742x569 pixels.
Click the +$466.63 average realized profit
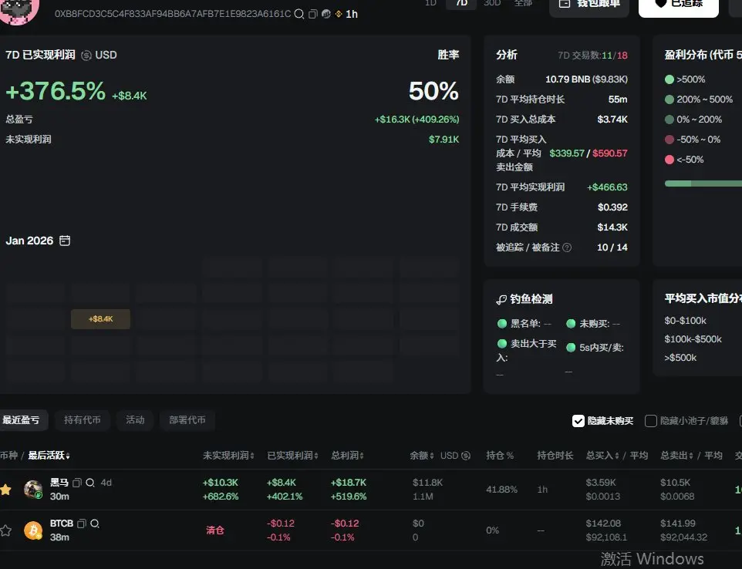click(x=607, y=187)
